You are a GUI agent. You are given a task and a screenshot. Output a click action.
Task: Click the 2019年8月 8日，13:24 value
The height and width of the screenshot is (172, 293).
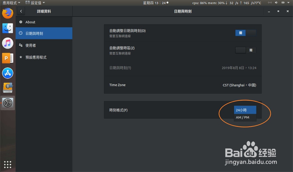[x=239, y=68]
